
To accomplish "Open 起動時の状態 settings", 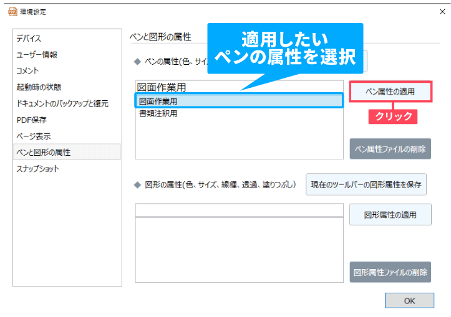I will coord(39,87).
